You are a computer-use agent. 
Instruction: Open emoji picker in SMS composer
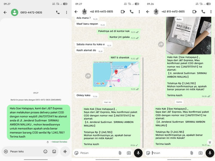pos(45,152)
